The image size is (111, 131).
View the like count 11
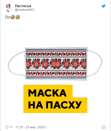point(11,127)
